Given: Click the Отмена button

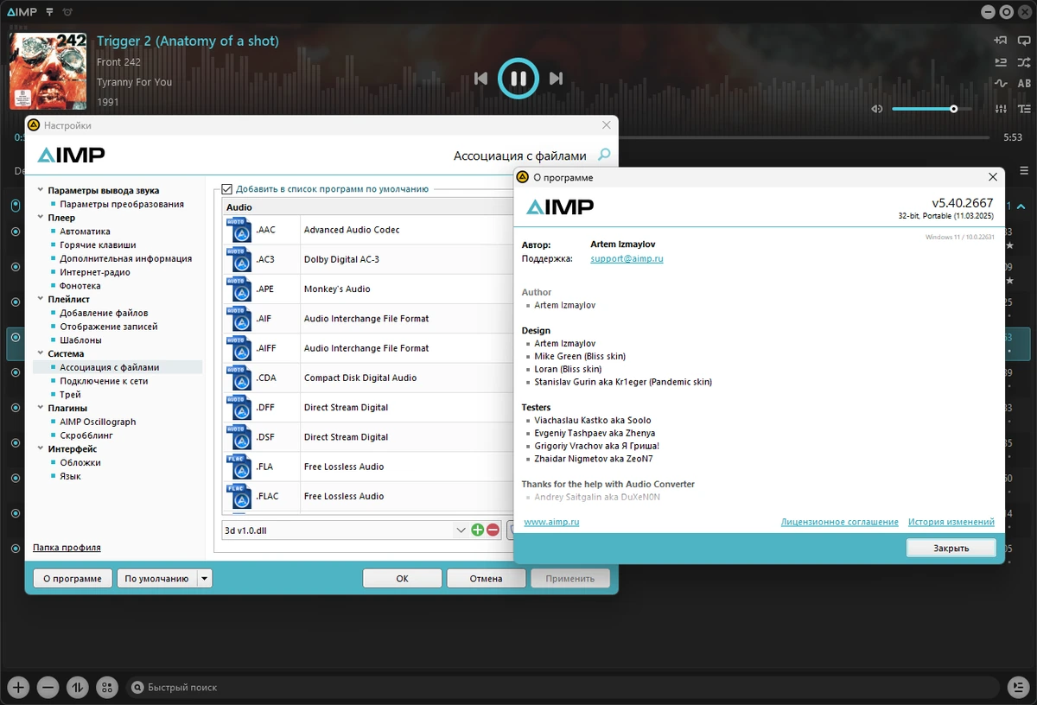Looking at the screenshot, I should (x=486, y=578).
